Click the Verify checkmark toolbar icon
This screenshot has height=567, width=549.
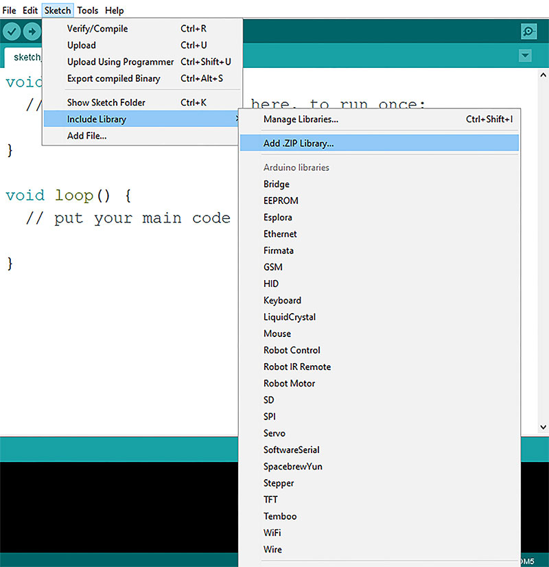[x=12, y=32]
